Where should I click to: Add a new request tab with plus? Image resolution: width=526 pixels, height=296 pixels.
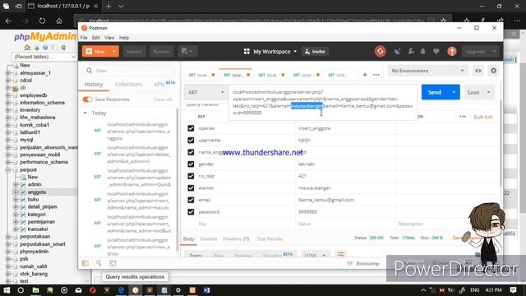(x=365, y=75)
